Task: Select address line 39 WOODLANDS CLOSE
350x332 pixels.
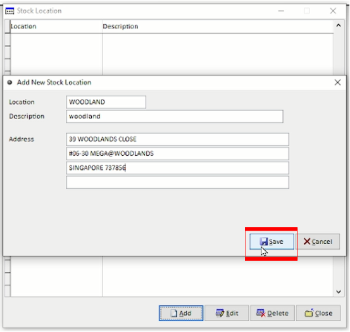Action: [x=177, y=139]
